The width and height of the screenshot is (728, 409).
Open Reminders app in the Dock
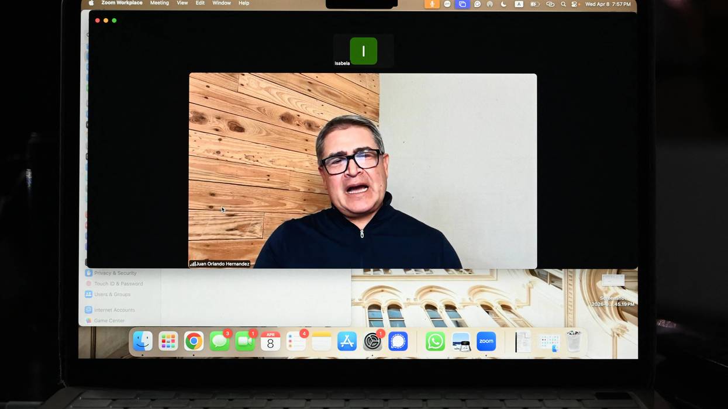(296, 341)
